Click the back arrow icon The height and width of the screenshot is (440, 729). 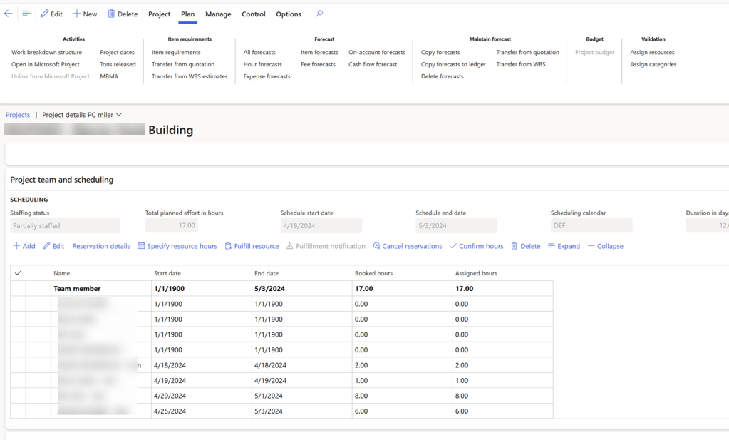click(x=9, y=14)
